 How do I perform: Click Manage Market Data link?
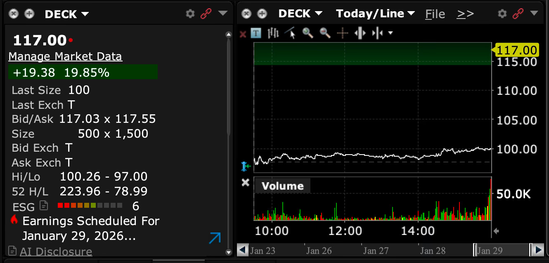[65, 56]
